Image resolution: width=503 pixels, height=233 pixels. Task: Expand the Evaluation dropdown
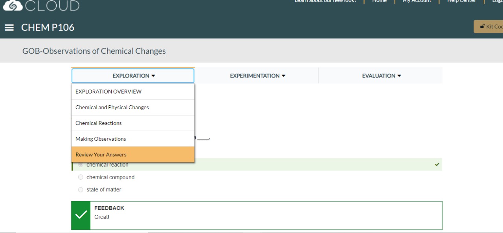pos(381,76)
